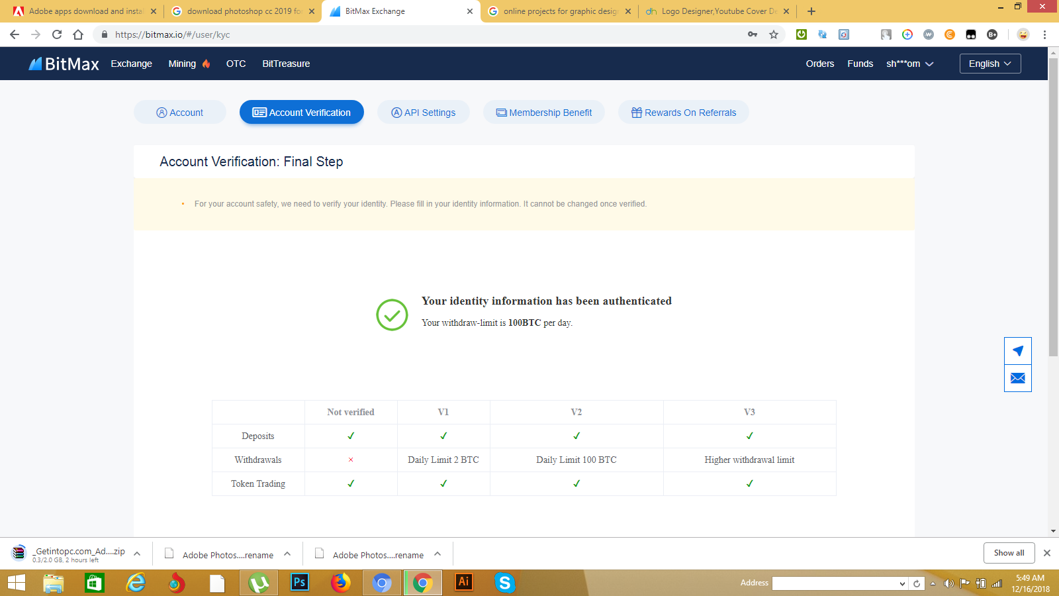Click the Token Trading row label
The height and width of the screenshot is (596, 1059).
[x=258, y=483]
